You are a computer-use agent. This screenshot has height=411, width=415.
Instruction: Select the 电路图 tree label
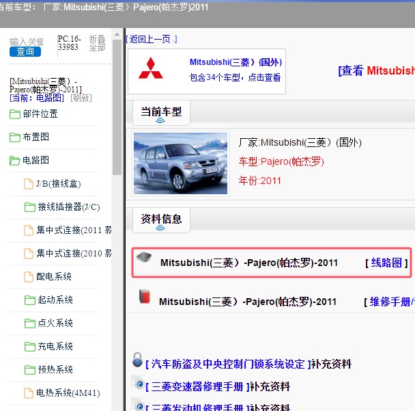(35, 160)
